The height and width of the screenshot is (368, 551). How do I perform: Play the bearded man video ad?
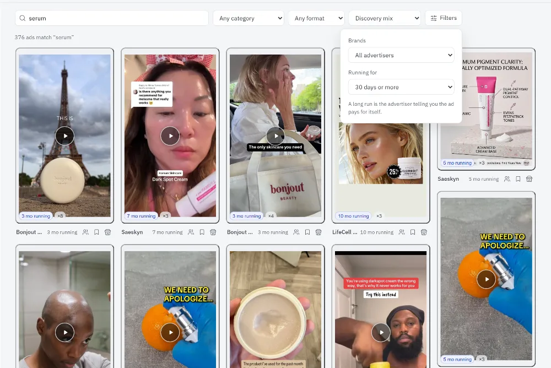coord(381,332)
